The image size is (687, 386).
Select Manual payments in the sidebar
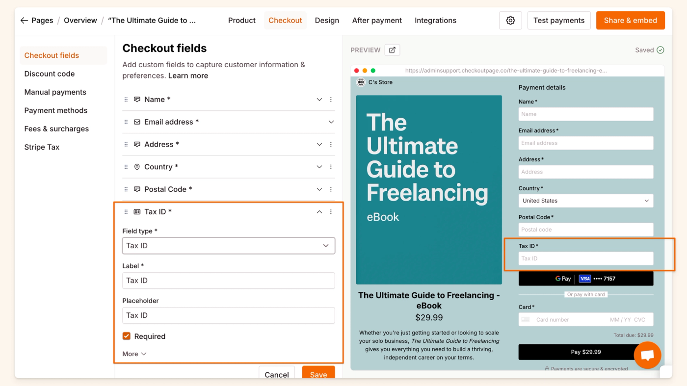63,92
